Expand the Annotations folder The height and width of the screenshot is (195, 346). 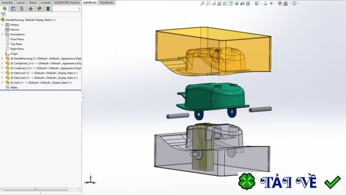[2, 34]
